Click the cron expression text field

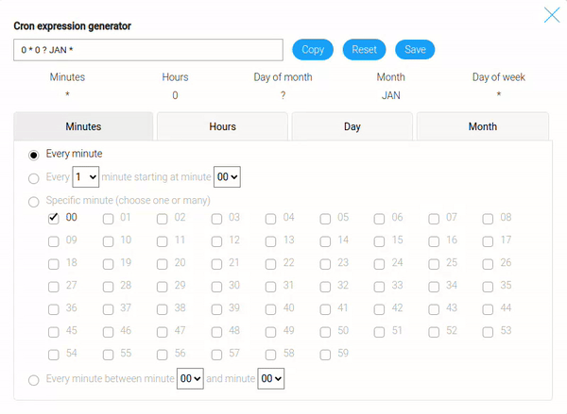tap(148, 50)
